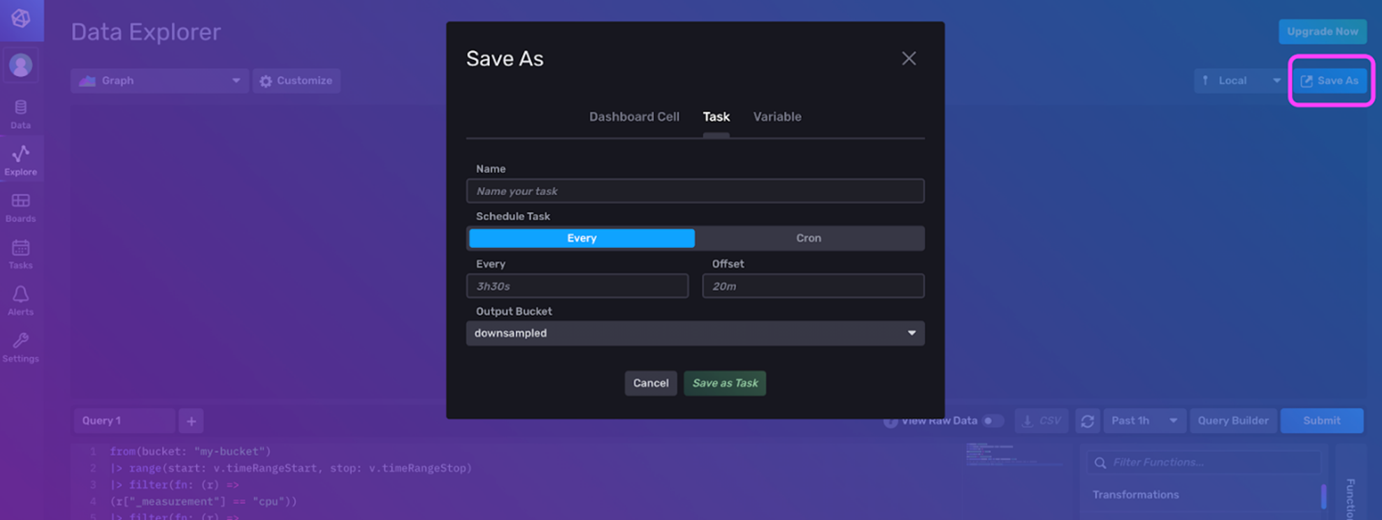The height and width of the screenshot is (520, 1382).
Task: Click the range(start: v.timeRangeStart line
Action: click(x=291, y=468)
